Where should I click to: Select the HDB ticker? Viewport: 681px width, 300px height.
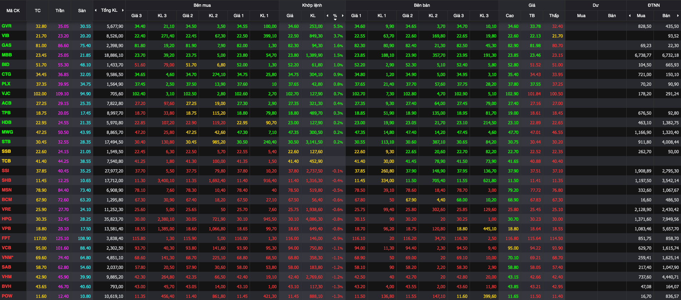coord(6,122)
